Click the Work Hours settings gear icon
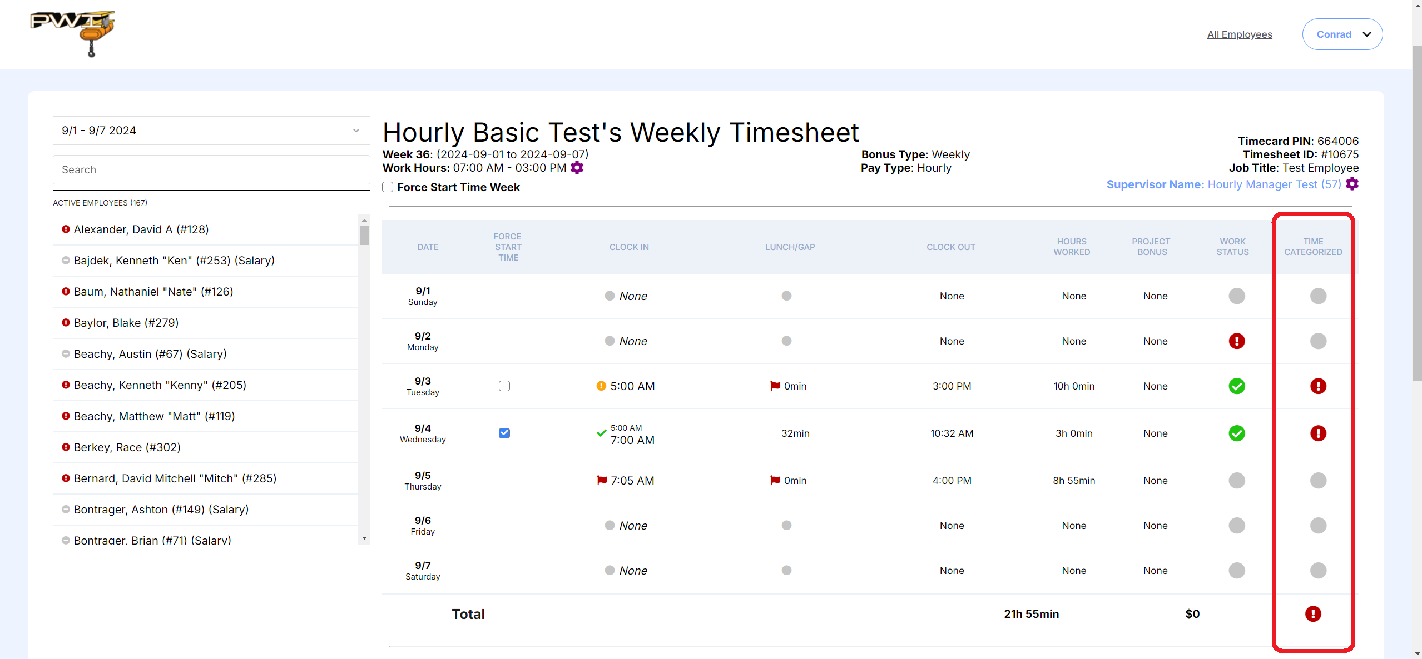This screenshot has width=1422, height=659. 577,168
